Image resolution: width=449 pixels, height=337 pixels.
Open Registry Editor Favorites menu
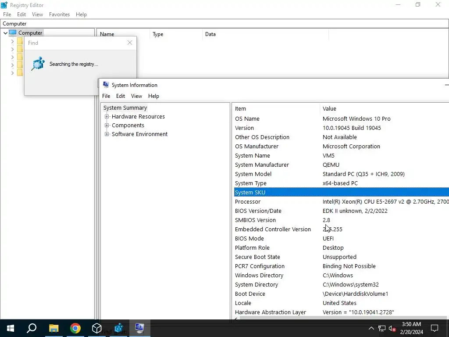point(59,14)
